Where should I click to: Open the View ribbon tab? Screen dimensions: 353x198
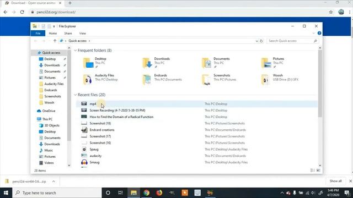[82, 33]
